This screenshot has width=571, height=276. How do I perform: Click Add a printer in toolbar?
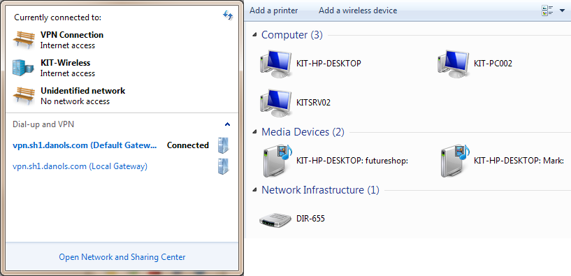tap(274, 10)
